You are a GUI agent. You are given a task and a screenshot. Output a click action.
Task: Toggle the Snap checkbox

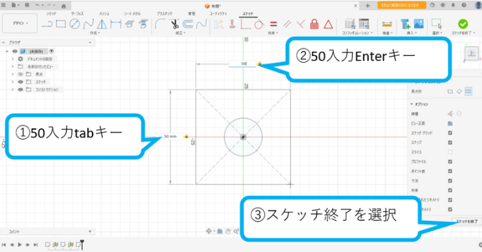(450, 142)
